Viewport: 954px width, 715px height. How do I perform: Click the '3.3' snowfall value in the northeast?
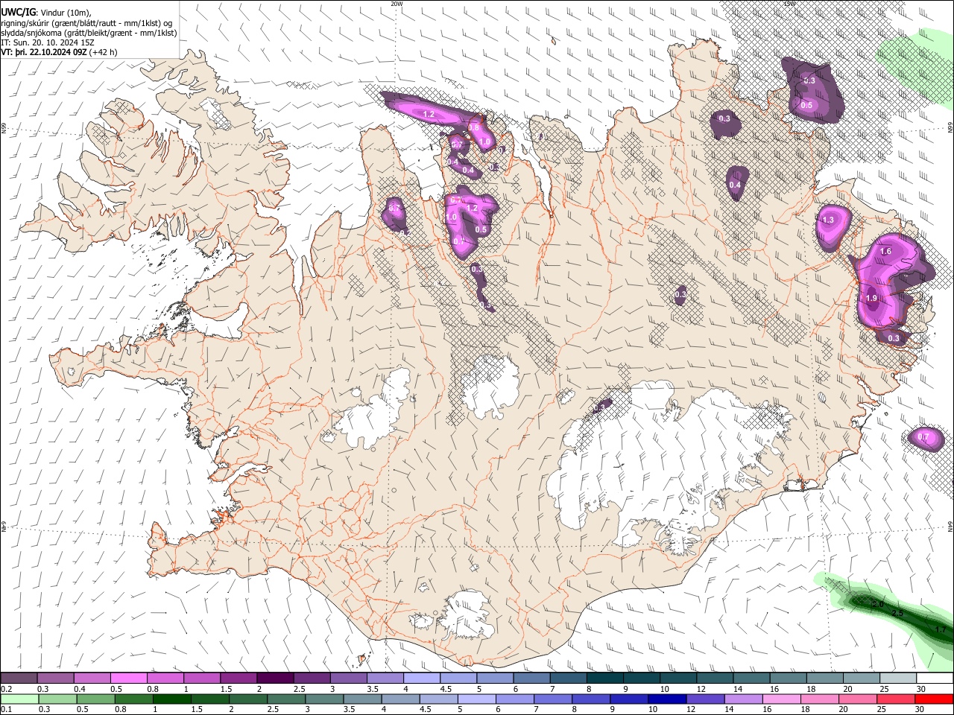coord(809,80)
